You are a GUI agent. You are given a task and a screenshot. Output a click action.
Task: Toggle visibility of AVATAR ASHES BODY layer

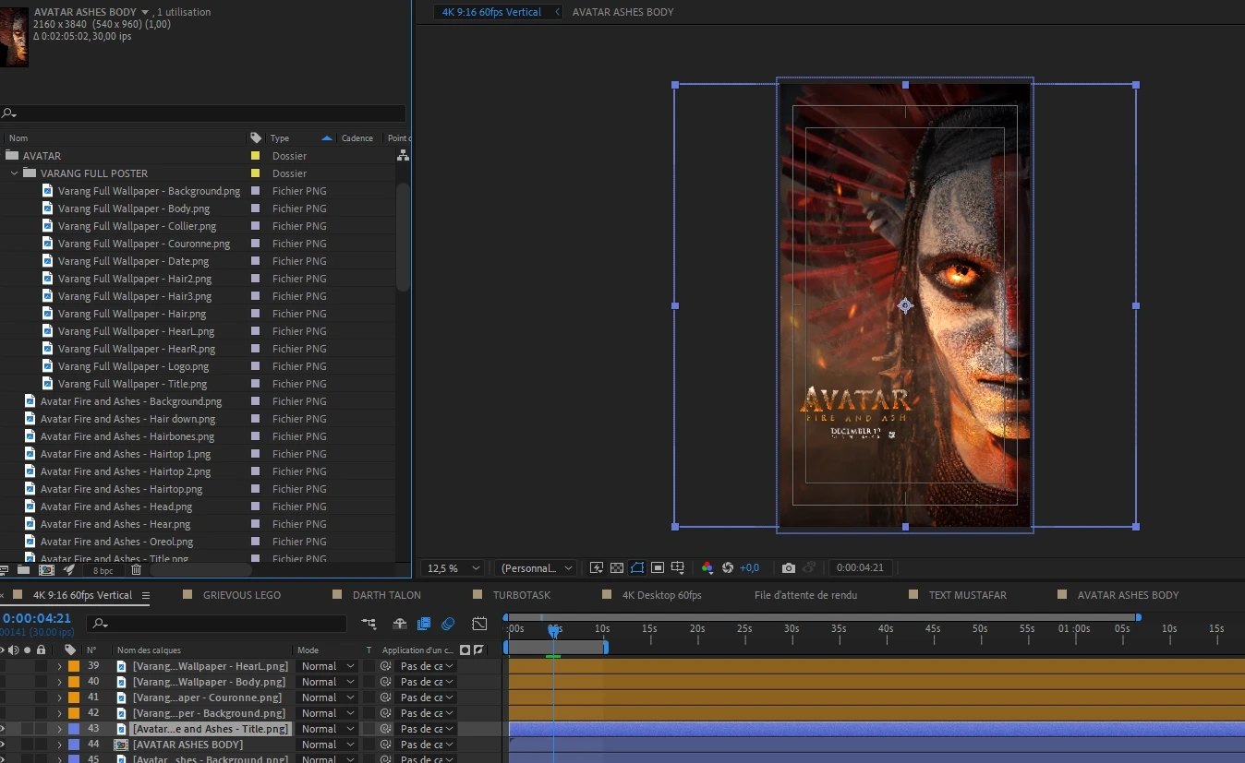click(3, 745)
